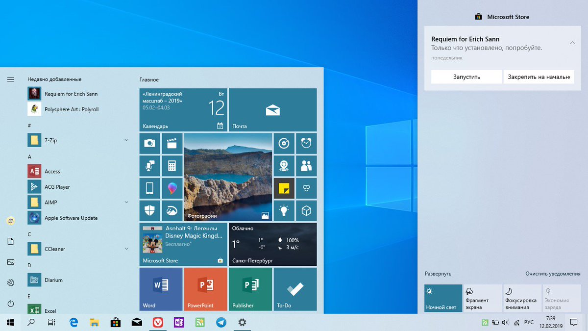This screenshot has height=331, width=588.
Task: Open the 3D Viewer cube tile
Action: pyautogui.click(x=306, y=211)
